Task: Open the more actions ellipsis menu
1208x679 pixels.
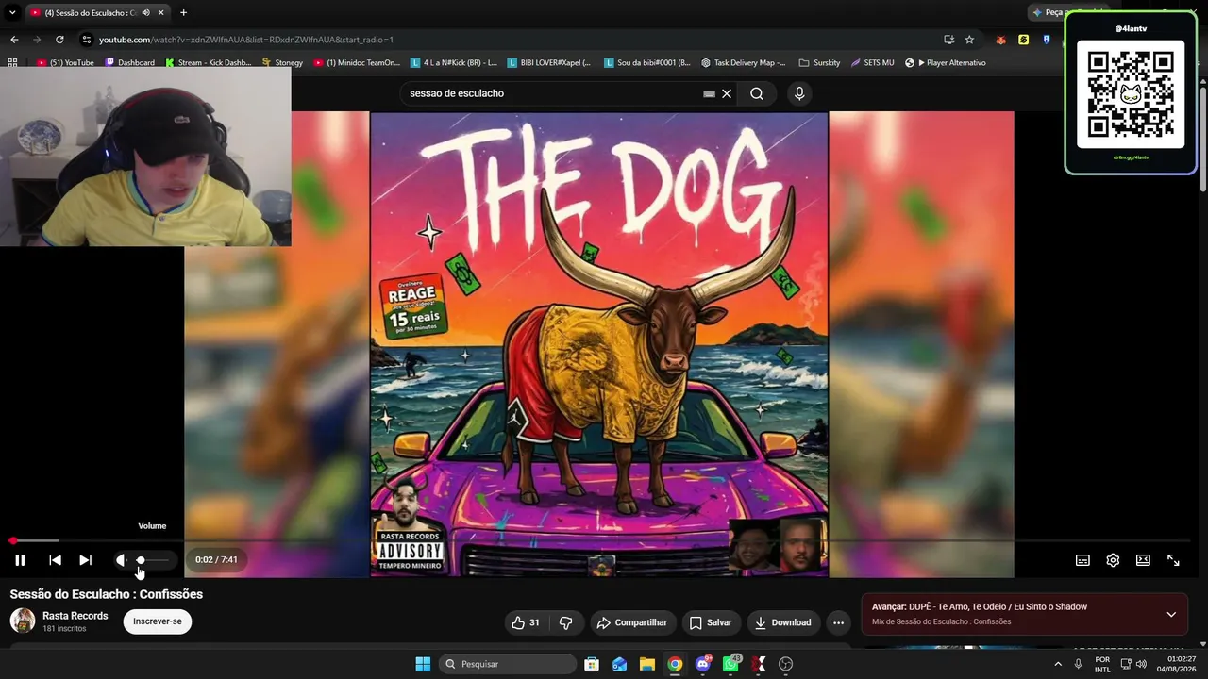Action: coord(838,622)
